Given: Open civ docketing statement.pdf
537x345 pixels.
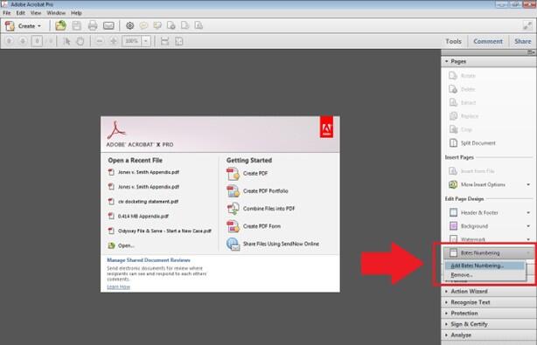Looking at the screenshot, I should click(143, 202).
